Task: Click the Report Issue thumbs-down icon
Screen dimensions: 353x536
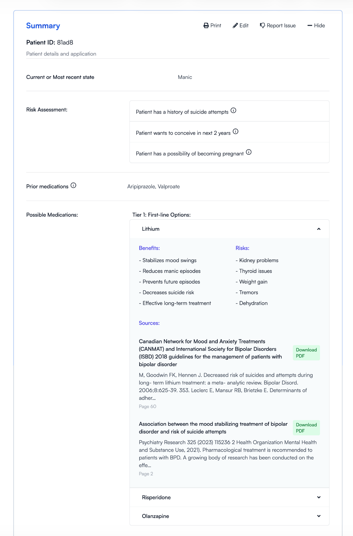Action: tap(262, 26)
